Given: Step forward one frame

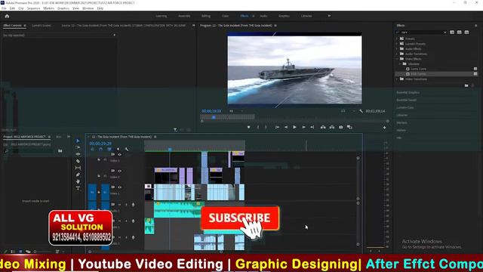Looking at the screenshot, I should (303, 128).
